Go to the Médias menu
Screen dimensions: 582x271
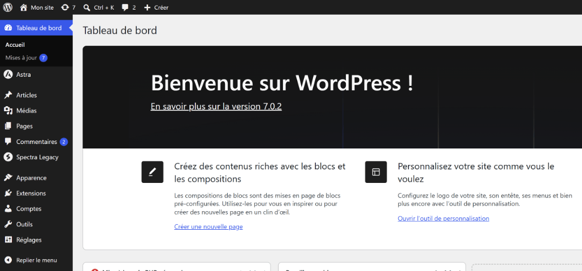click(36, 111)
